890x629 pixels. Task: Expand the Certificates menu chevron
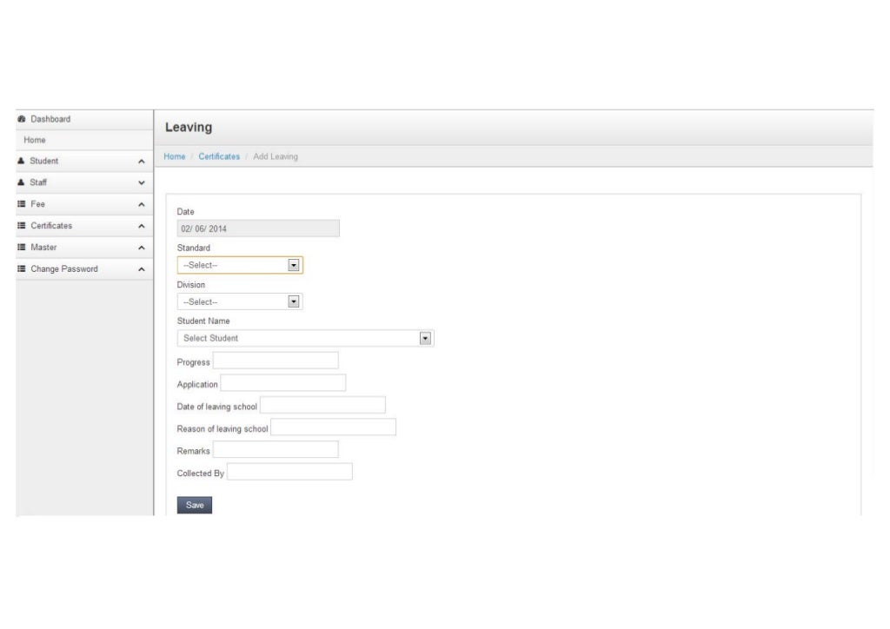[x=142, y=226]
